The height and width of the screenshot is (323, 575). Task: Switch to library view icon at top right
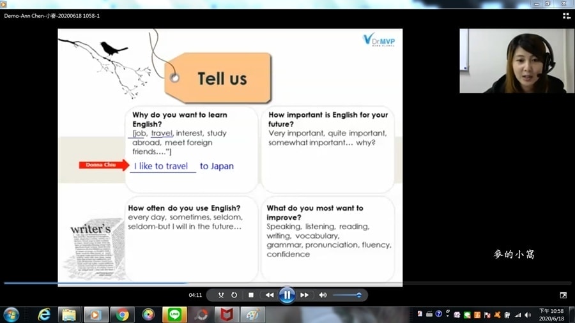tap(566, 16)
